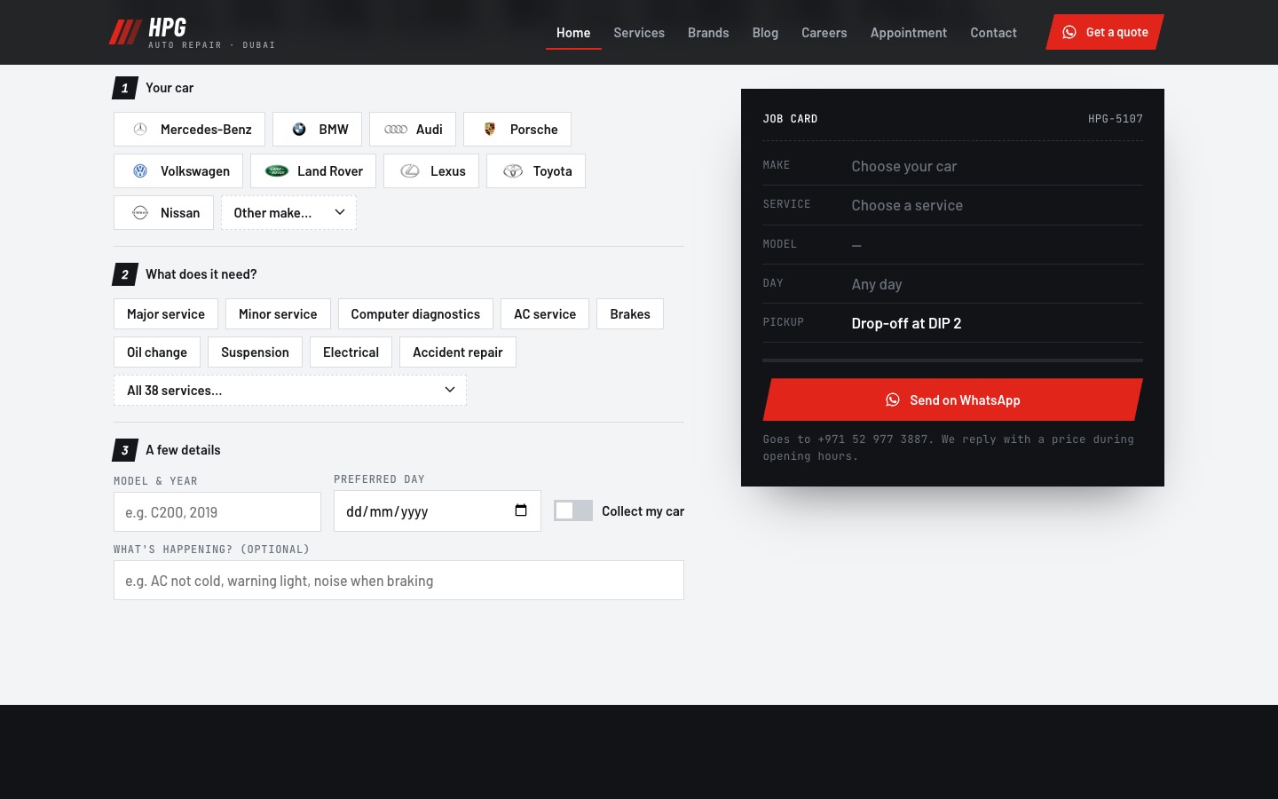This screenshot has width=1278, height=799.
Task: Click the Drop-off at DIP 2 pickup value
Action: coord(906,323)
